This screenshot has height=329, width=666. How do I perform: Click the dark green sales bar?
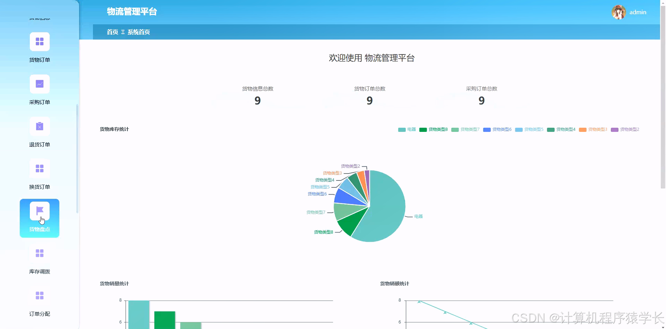(x=165, y=320)
